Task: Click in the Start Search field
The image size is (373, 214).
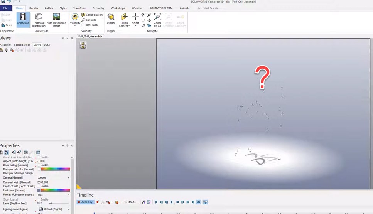Action: [211, 8]
